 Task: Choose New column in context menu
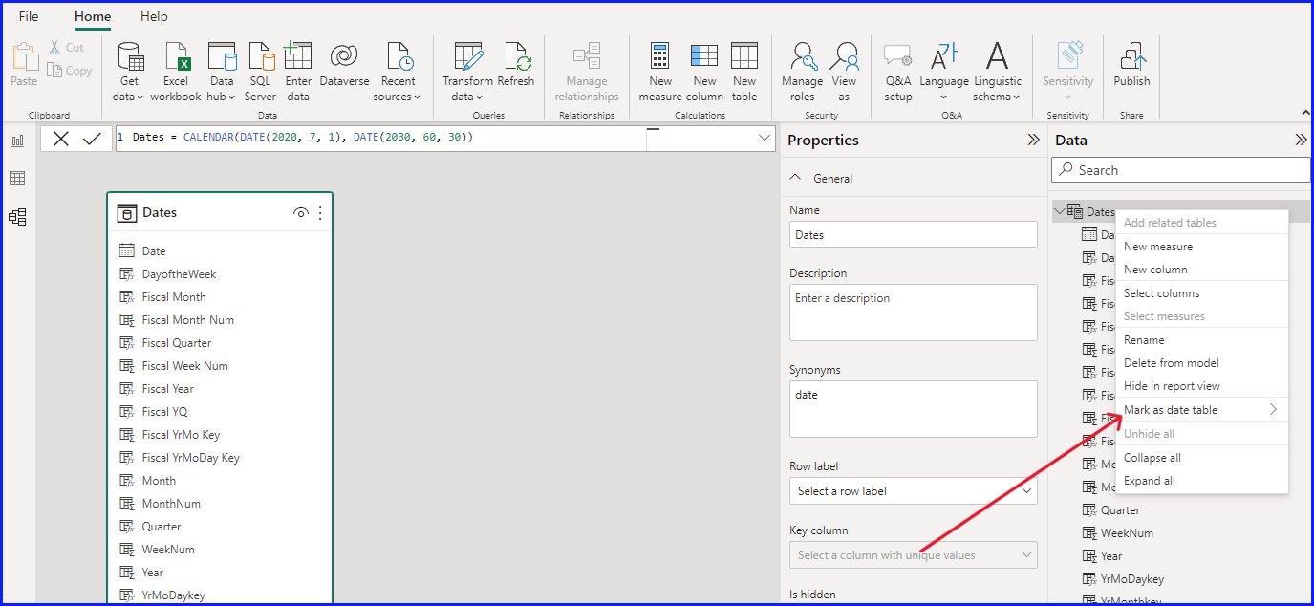1201,270
